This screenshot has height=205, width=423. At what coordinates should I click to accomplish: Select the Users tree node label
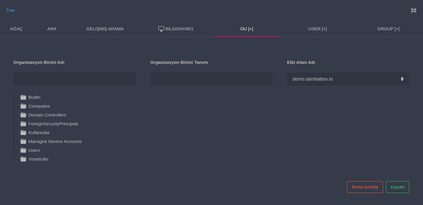tap(34, 150)
